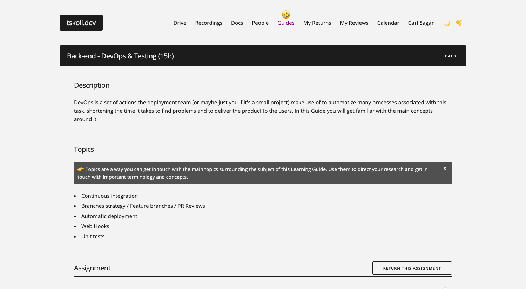The width and height of the screenshot is (526, 289).
Task: Open the Drive page
Action: point(180,23)
